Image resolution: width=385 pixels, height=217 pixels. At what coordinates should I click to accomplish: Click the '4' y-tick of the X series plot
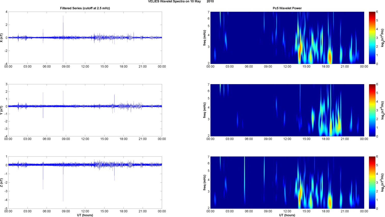pos(6,12)
